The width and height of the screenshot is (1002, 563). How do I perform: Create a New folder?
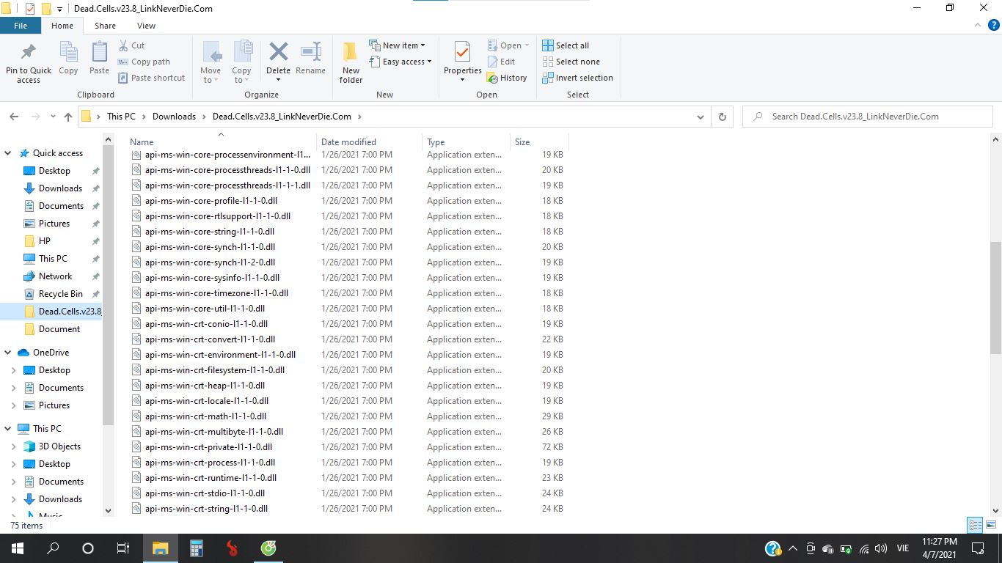pos(351,62)
